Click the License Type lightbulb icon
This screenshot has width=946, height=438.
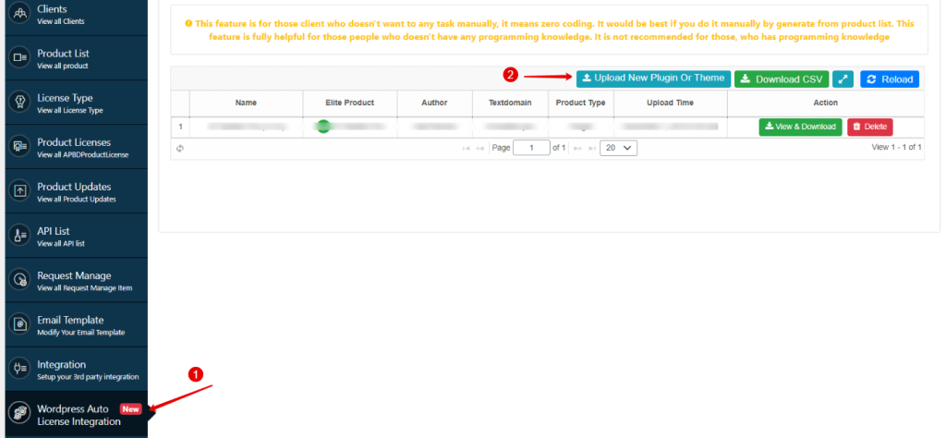pos(19,103)
